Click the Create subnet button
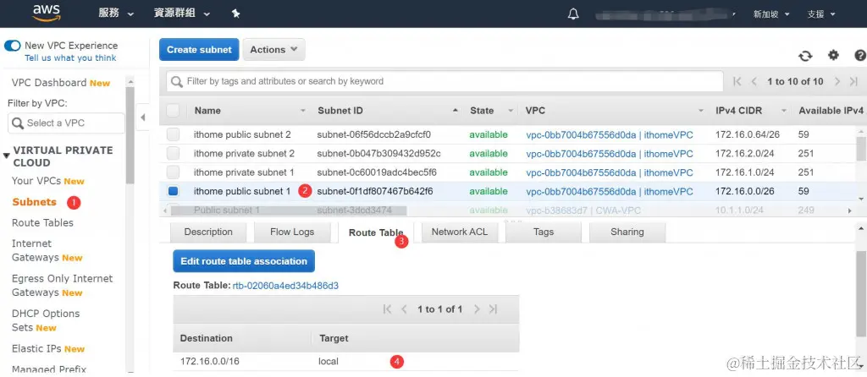The image size is (867, 377). coord(199,50)
